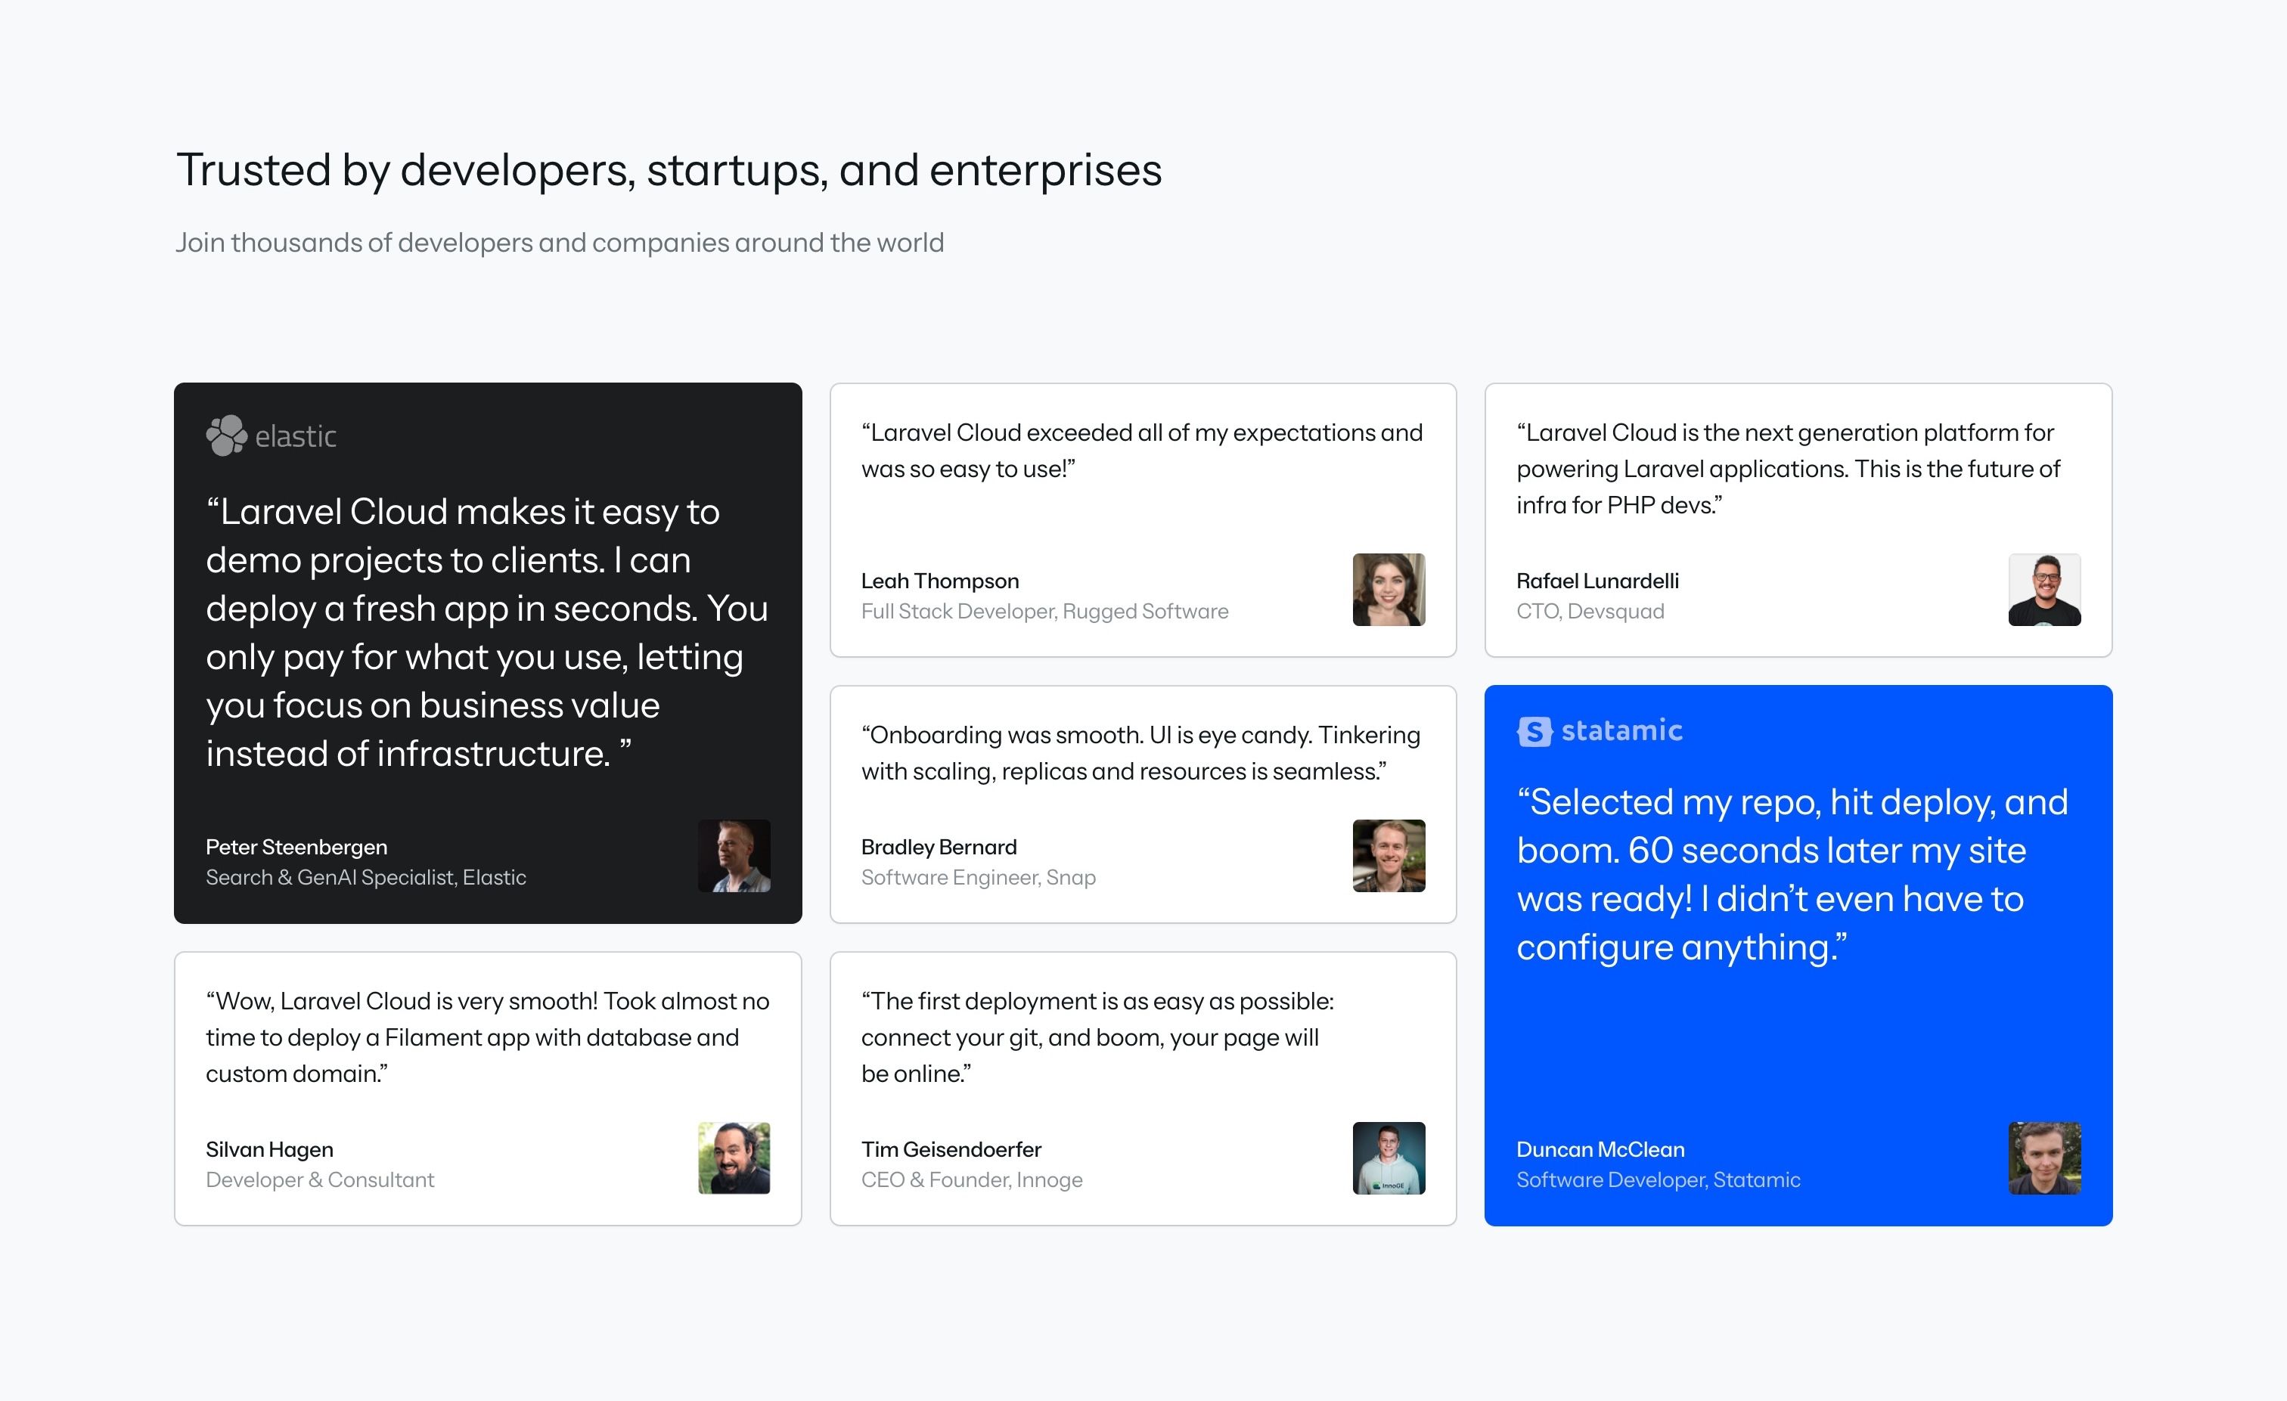
Task: Click the "Wow, Laravel Cloud is very smooth" quote
Action: [487, 1037]
